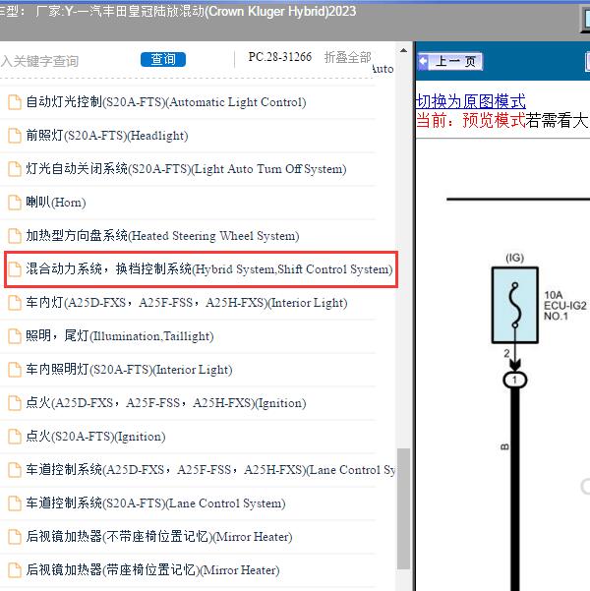The image size is (590, 591).
Task: Open 后视镜加热器 (不带座椅位置记忆) Mirror Heater
Action: [159, 537]
